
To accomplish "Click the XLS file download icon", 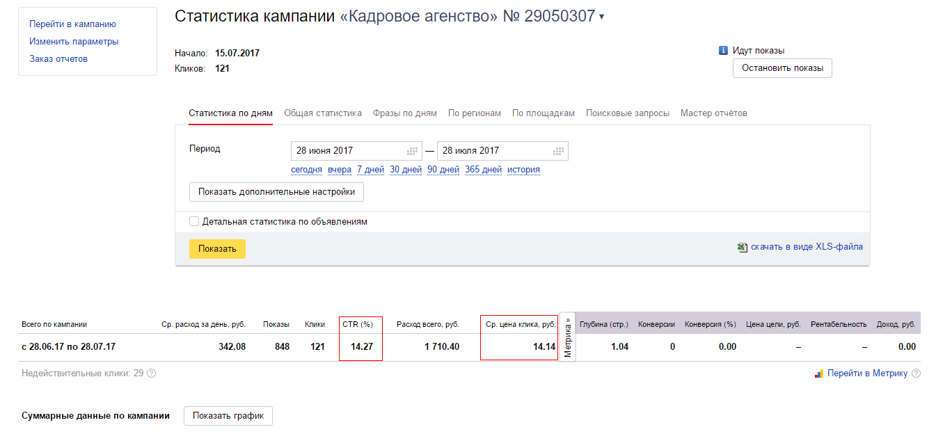I will click(x=743, y=247).
